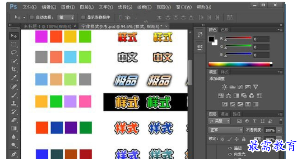
Task: Enable the 自动选择 checkbox
Action: pos(32,18)
